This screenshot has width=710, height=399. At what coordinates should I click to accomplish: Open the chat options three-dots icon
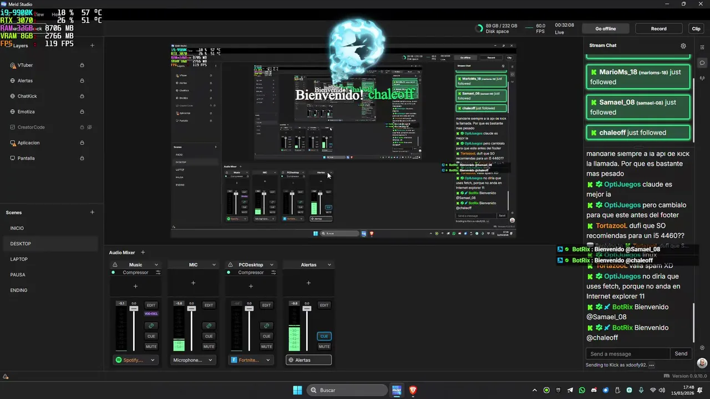tap(651, 365)
